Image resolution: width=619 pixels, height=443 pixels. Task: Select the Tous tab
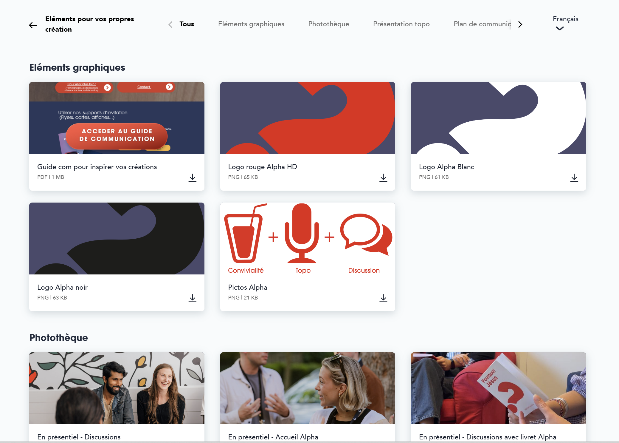(187, 24)
